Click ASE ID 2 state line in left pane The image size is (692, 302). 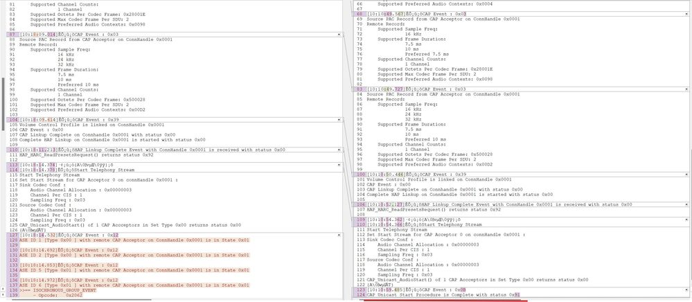pos(134,255)
